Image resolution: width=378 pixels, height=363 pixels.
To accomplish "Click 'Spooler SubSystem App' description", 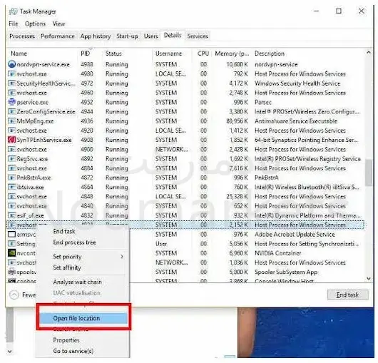I will click(x=286, y=272).
